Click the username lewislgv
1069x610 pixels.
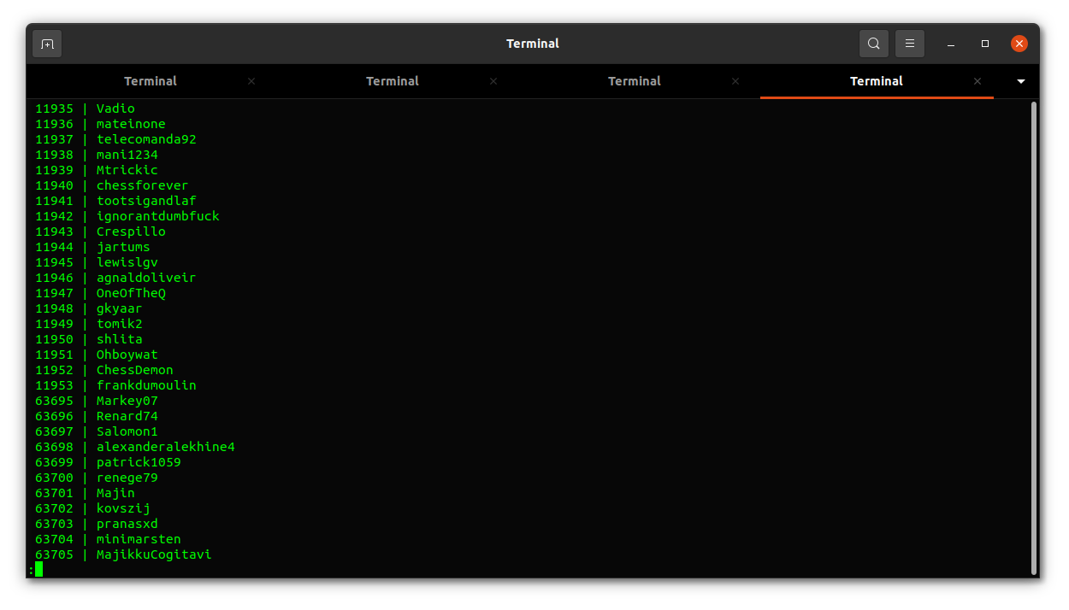pyautogui.click(x=127, y=262)
